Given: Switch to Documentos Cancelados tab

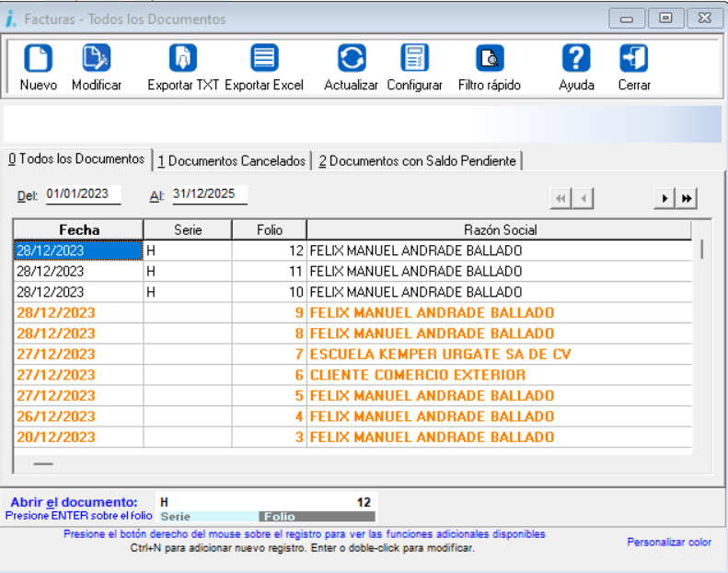Looking at the screenshot, I should pos(231,161).
